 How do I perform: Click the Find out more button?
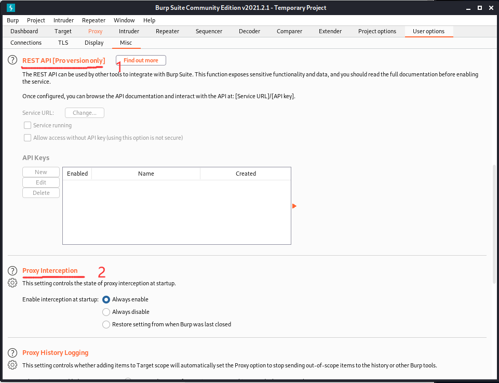click(x=141, y=60)
